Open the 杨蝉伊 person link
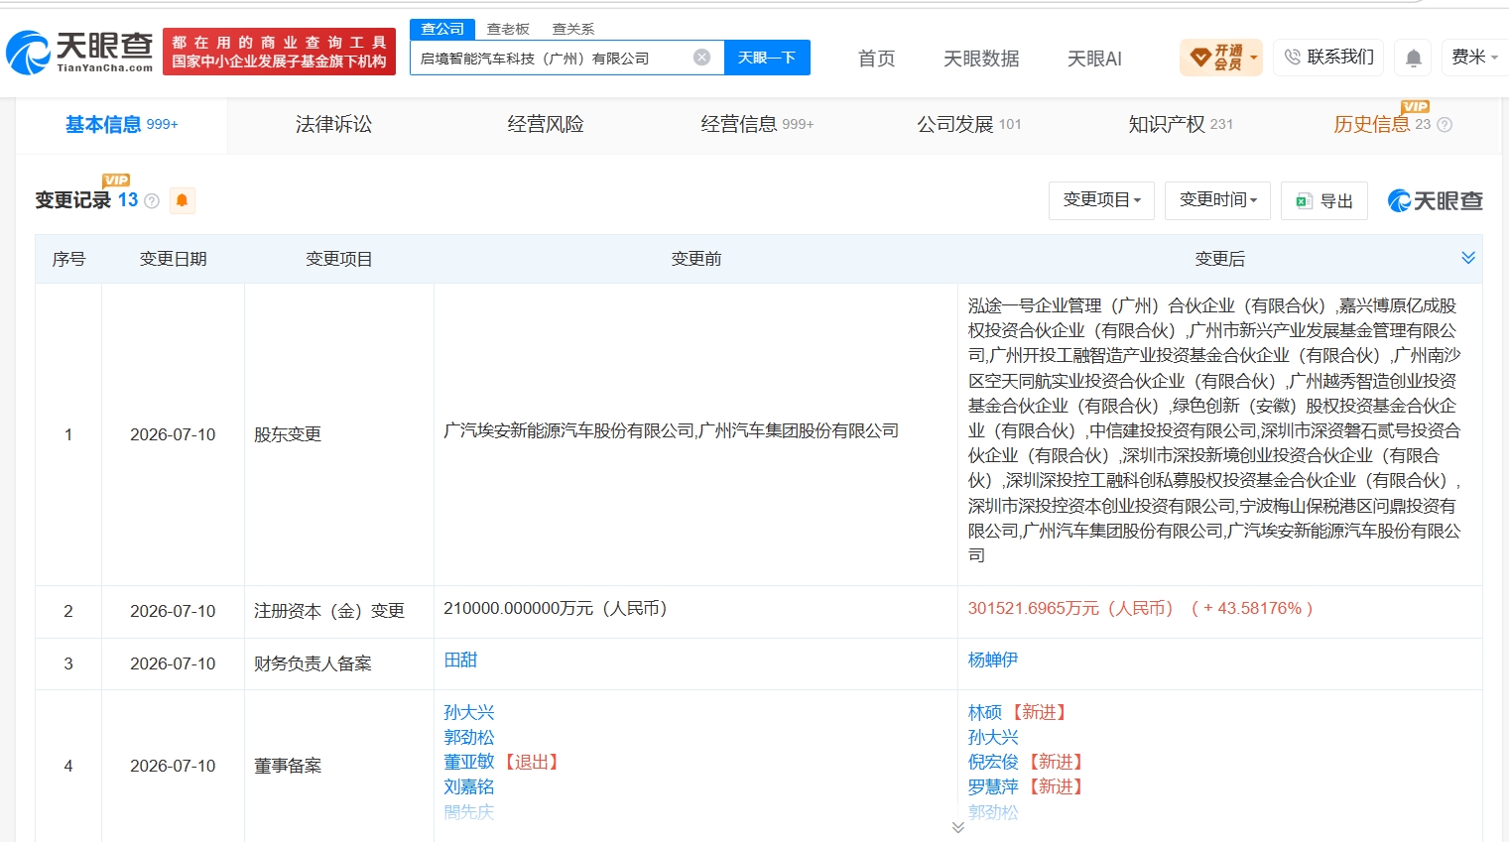 (x=993, y=660)
